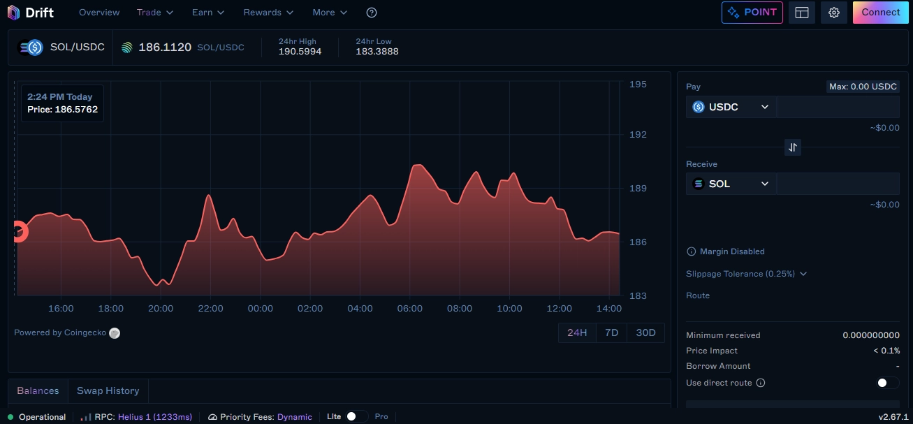
Task: Click the SOL/USDC pair token icon
Action: coord(31,47)
